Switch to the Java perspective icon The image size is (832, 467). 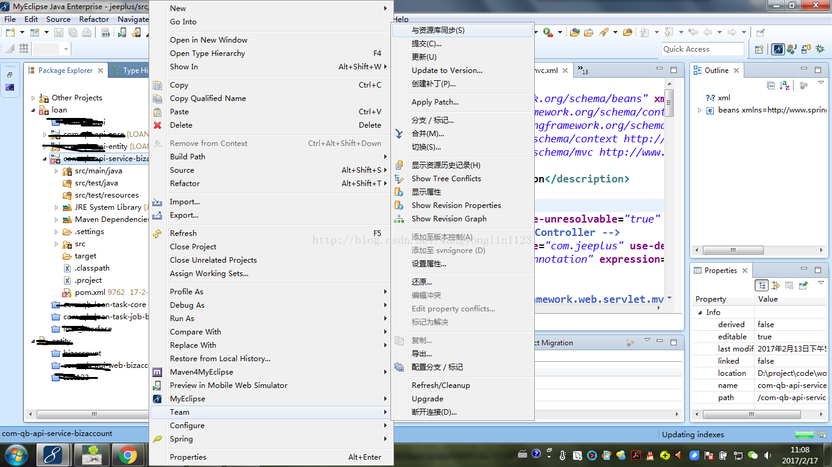[792, 49]
